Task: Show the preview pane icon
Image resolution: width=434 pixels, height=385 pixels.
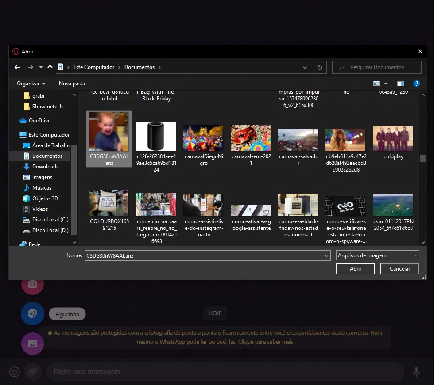Action: coord(401,84)
